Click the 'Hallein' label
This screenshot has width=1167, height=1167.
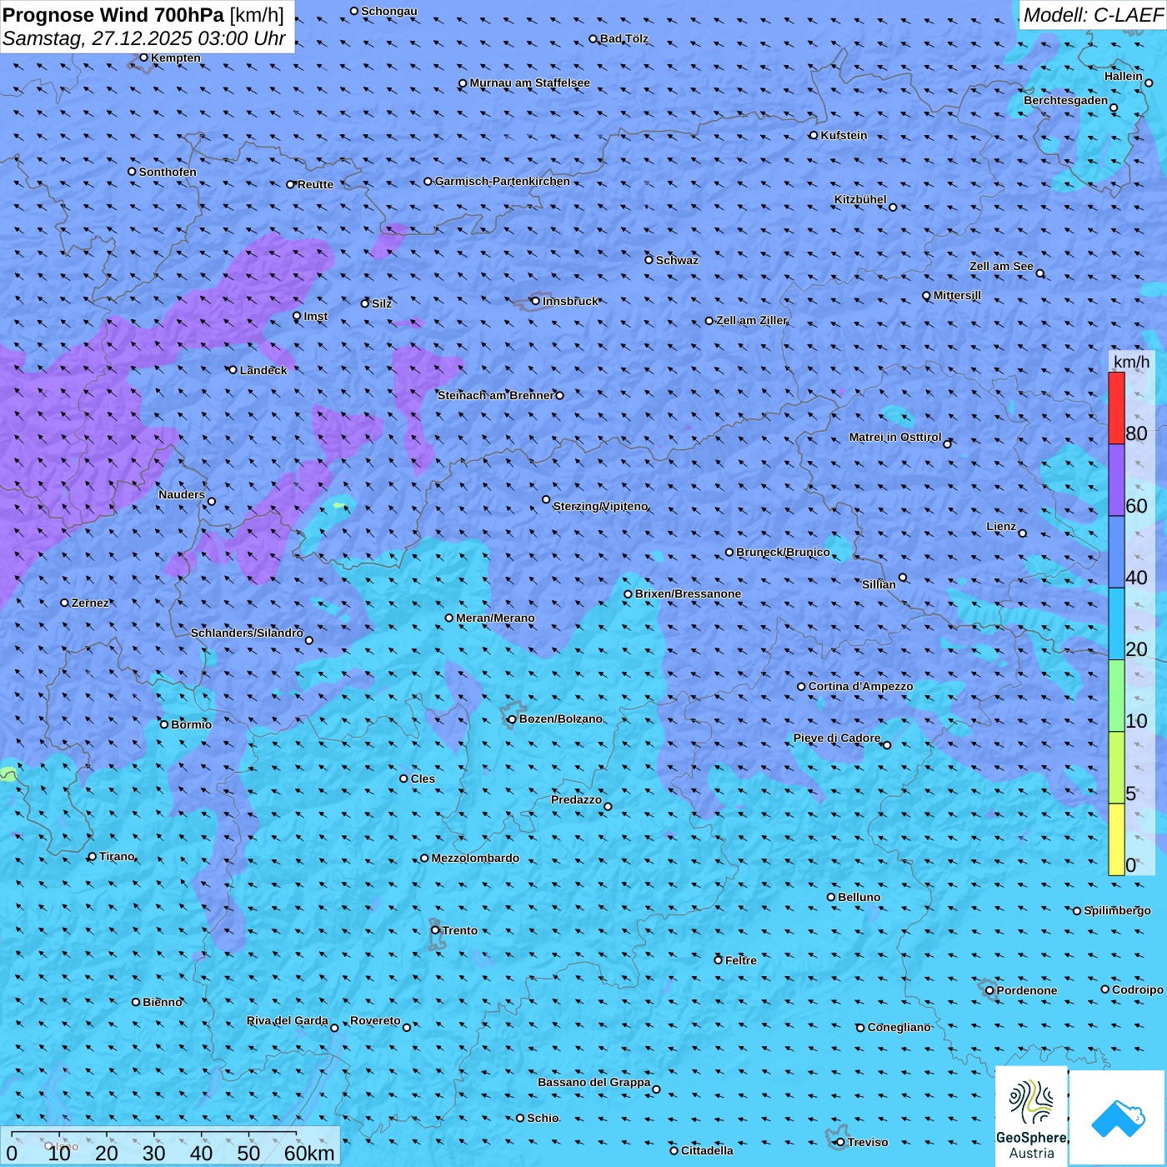1124,76
